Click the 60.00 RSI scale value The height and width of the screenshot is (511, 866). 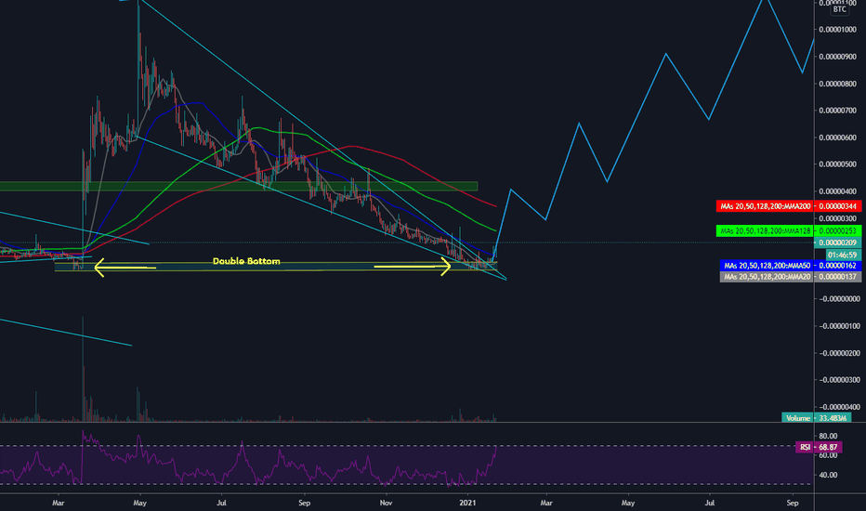click(x=828, y=455)
